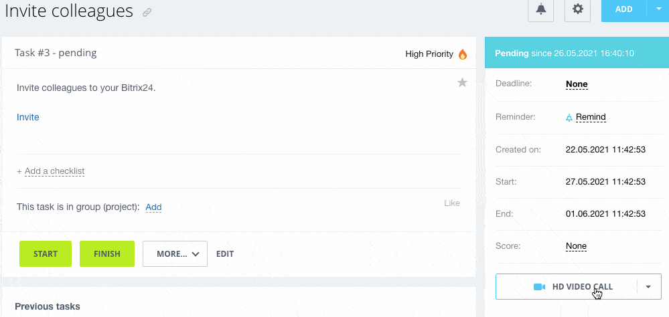Click the Remind bell icon
The height and width of the screenshot is (317, 669).
569,118
